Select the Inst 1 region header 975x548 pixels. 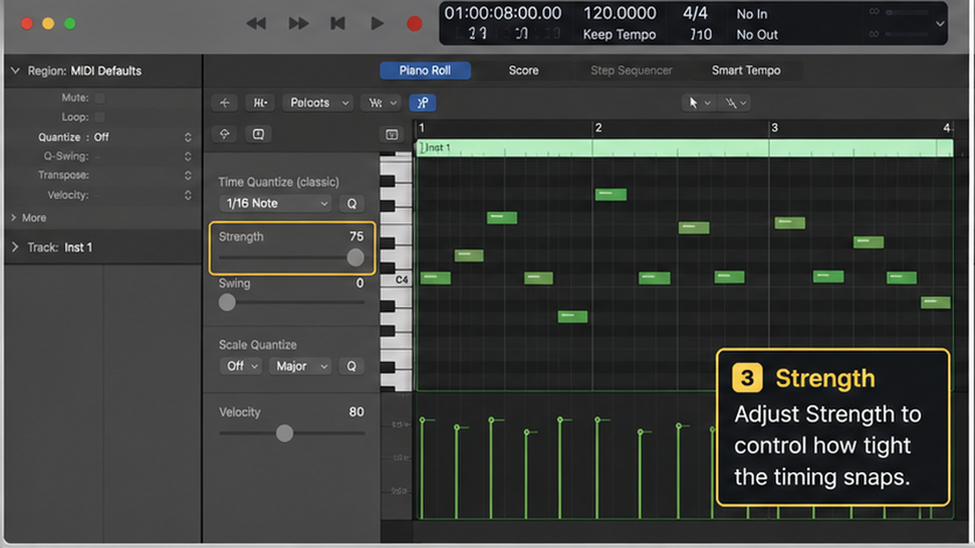(684, 148)
